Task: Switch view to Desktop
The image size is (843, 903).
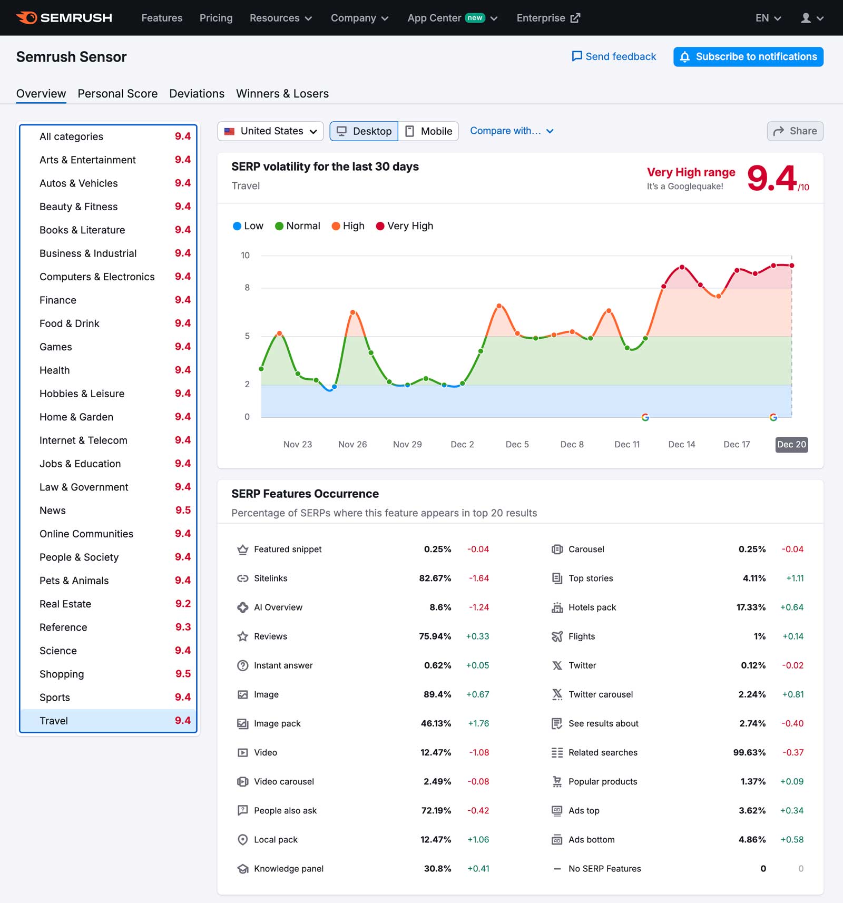Action: (x=364, y=131)
